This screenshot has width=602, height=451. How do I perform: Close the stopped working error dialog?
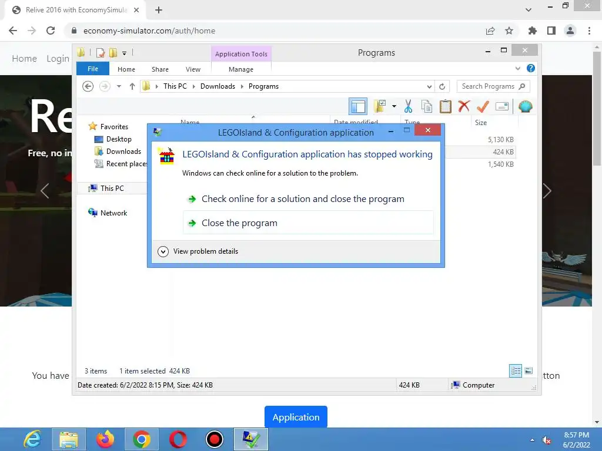click(428, 130)
